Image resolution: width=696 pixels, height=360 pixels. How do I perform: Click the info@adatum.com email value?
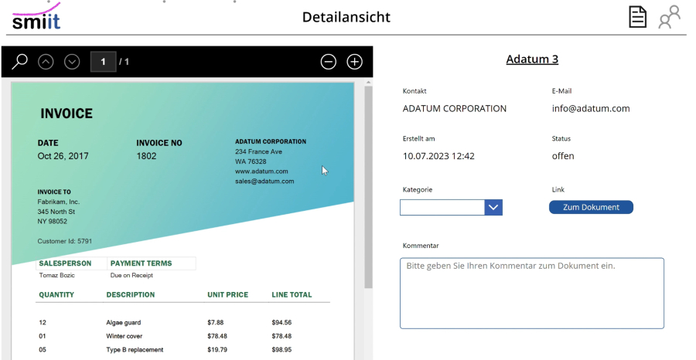pyautogui.click(x=591, y=109)
